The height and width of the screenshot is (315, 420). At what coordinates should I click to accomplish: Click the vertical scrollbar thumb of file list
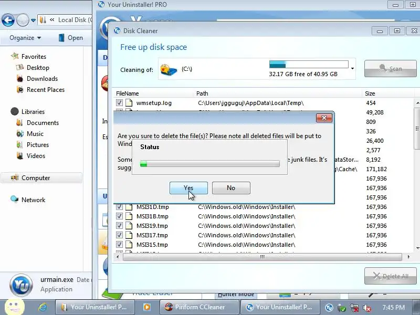417,129
